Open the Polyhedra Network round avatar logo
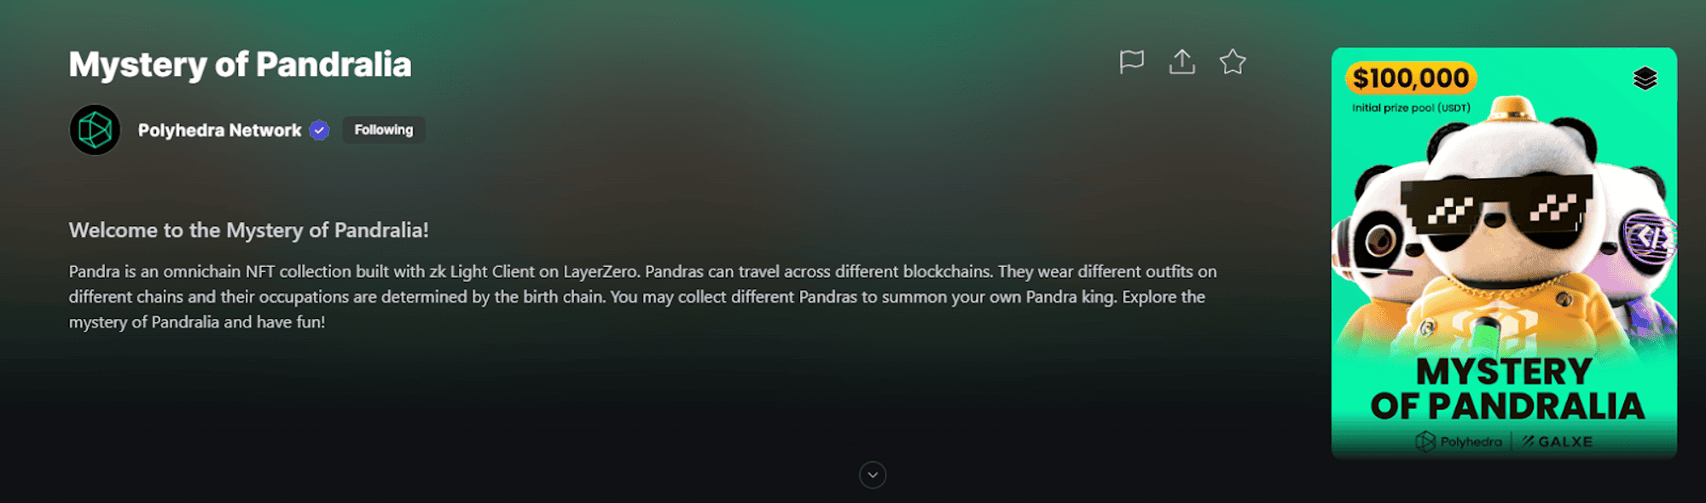 95,130
